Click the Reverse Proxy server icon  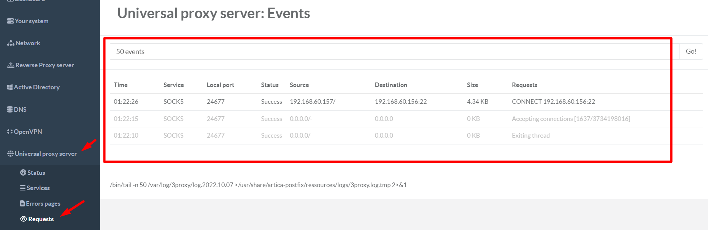pos(11,65)
